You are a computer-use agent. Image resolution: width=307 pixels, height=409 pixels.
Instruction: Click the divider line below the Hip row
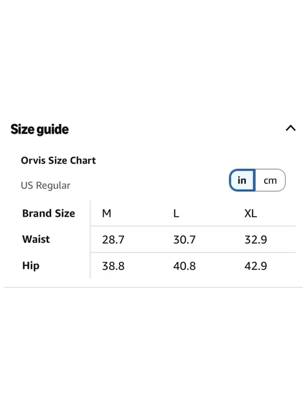(153, 287)
